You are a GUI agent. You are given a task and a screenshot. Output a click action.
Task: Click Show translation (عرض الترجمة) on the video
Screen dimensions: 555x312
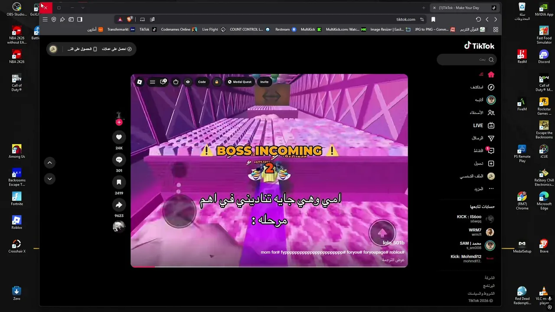393,260
